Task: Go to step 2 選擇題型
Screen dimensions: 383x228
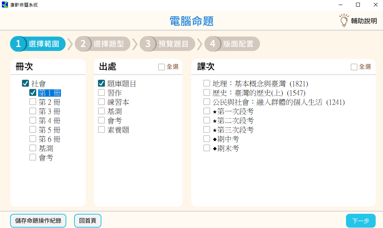Action: (x=103, y=44)
